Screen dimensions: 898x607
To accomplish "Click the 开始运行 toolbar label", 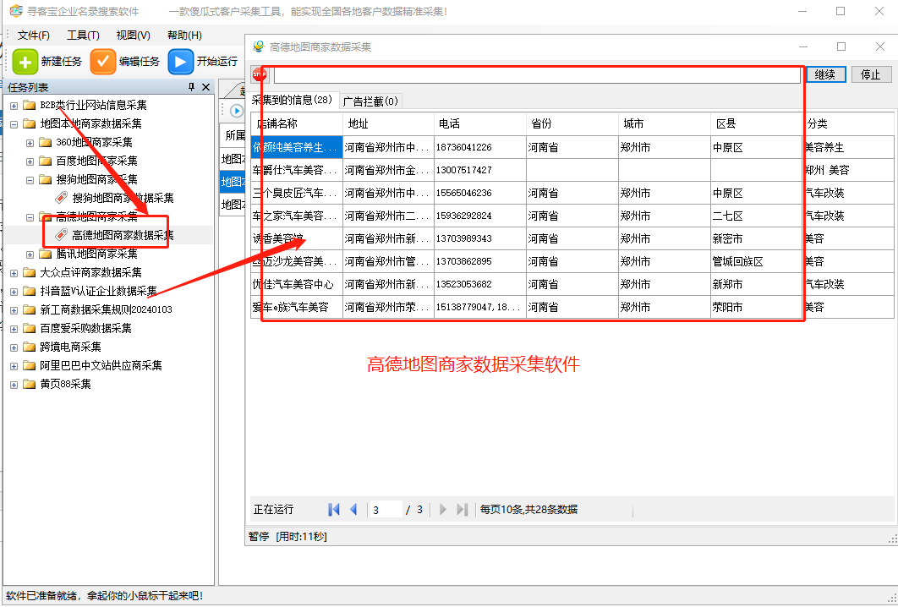I will 217,61.
